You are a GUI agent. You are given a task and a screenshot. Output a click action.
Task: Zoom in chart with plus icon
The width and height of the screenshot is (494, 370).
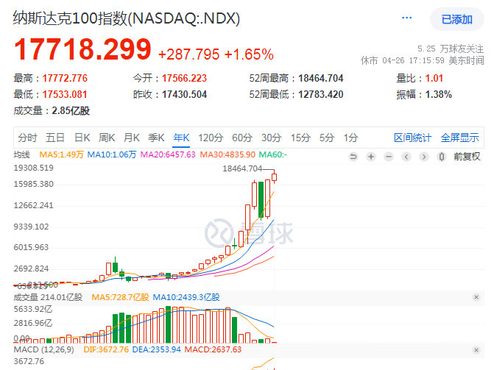tap(371, 157)
